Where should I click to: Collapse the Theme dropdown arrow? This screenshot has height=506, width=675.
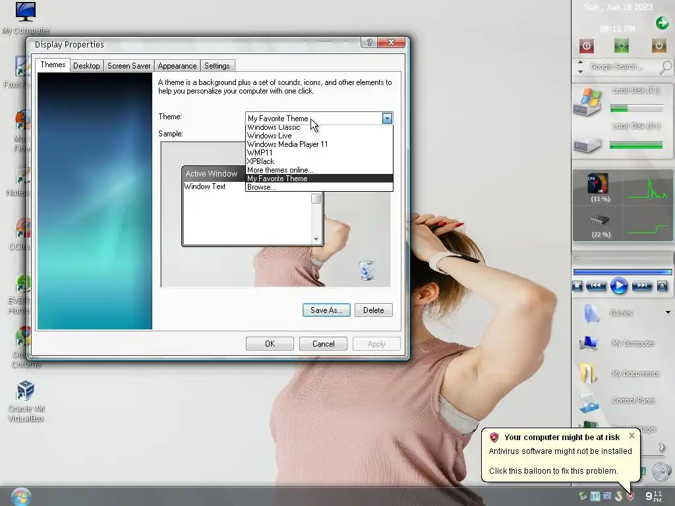click(x=387, y=119)
